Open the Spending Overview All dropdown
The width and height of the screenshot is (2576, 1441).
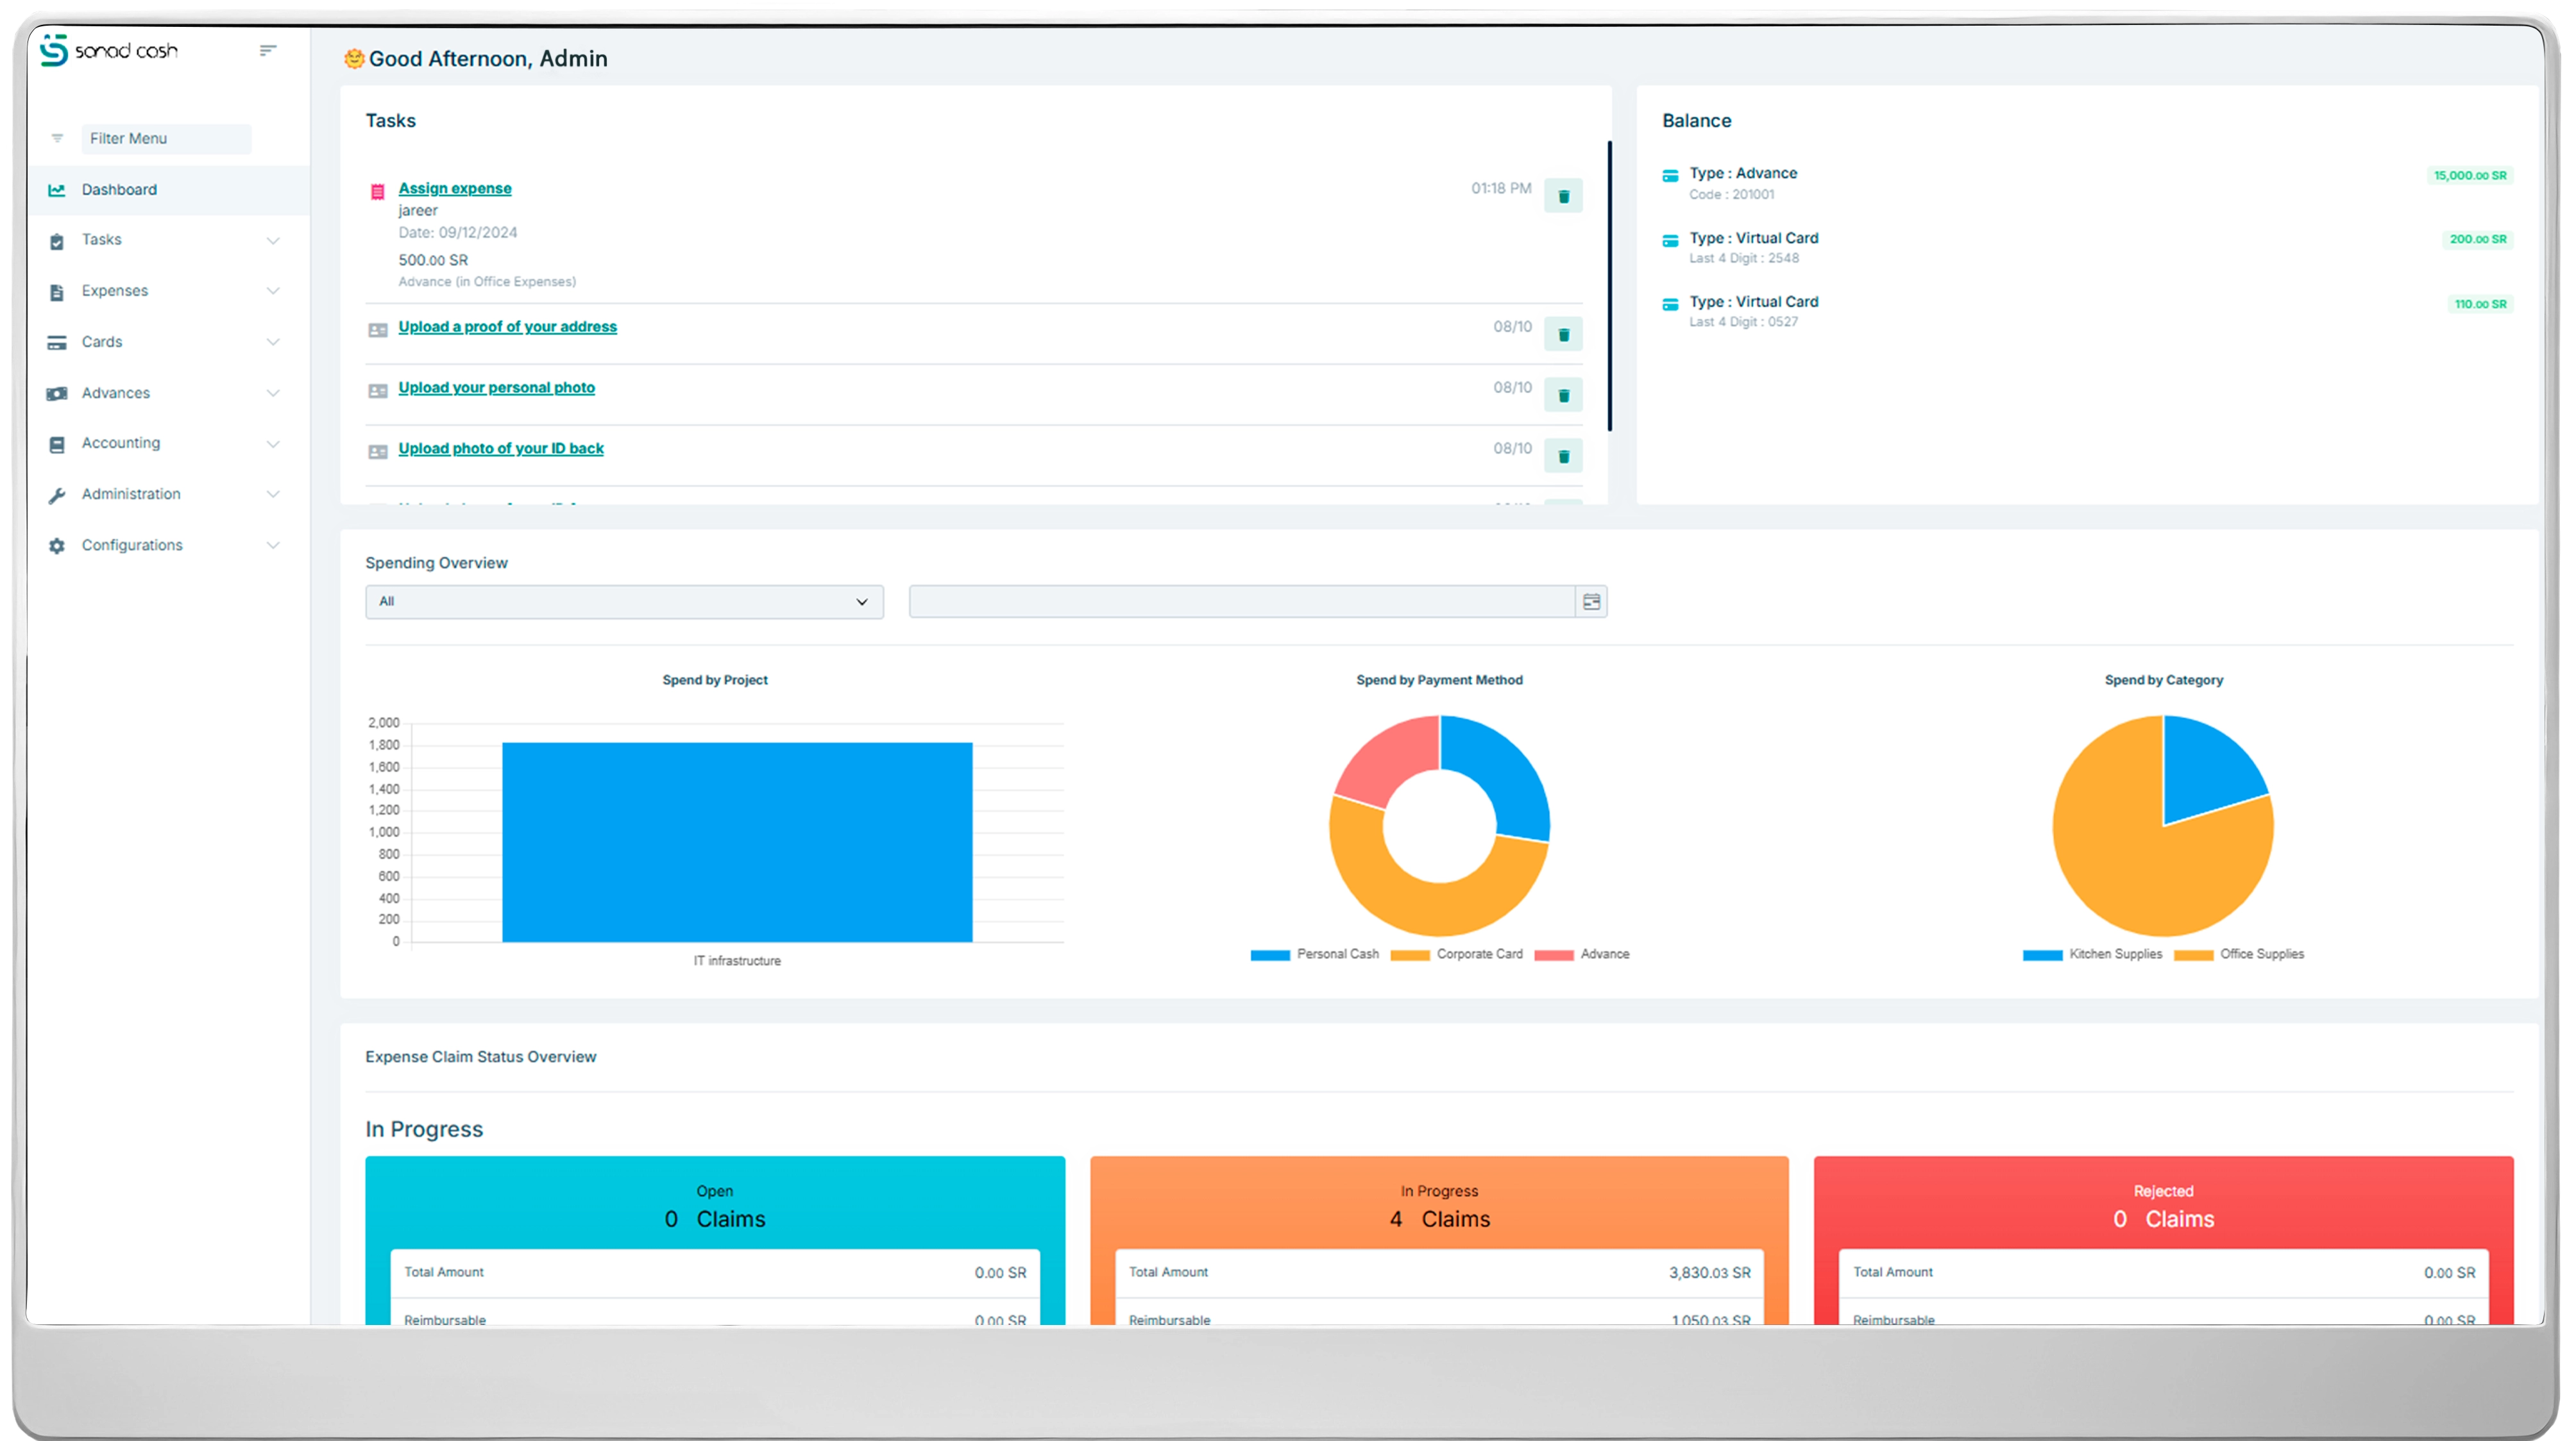624,601
